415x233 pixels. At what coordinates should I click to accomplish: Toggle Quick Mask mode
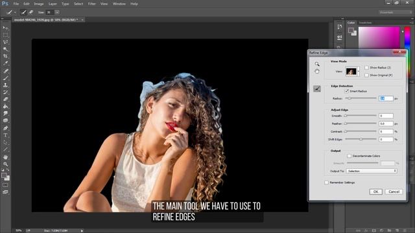(x=5, y=186)
